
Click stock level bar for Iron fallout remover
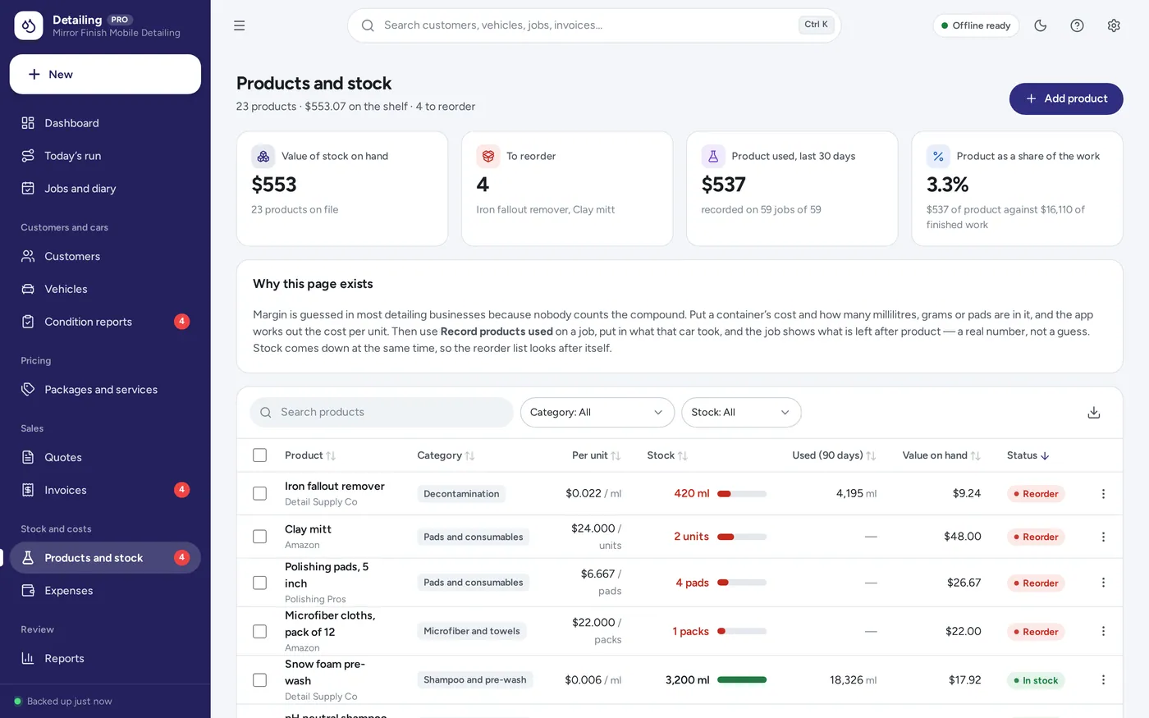[742, 494]
